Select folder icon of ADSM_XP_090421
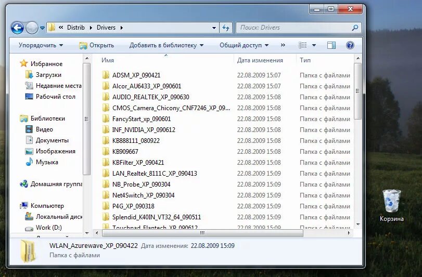Screen dimensions: 422x277 pos(106,75)
